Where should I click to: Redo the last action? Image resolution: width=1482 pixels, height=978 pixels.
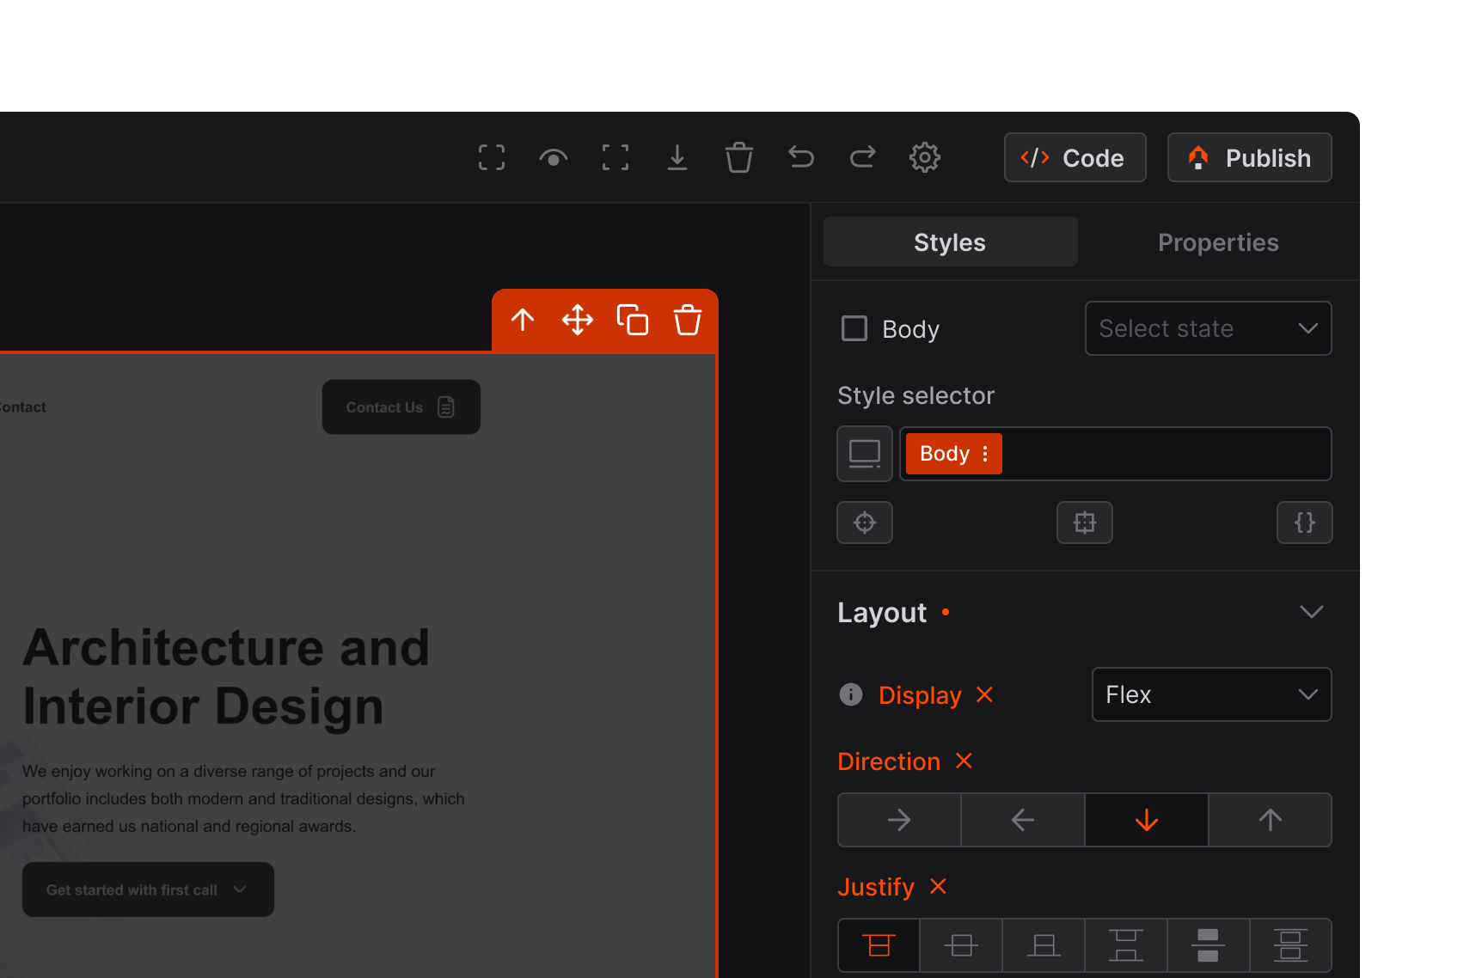863,157
